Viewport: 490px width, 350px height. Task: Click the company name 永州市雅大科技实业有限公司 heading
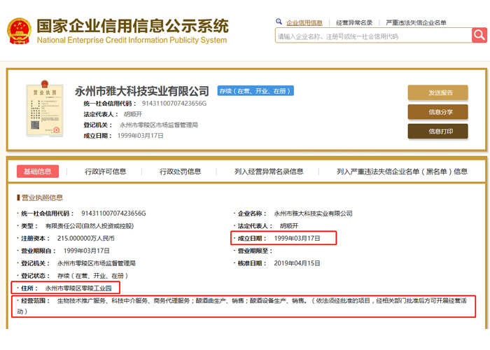point(142,91)
